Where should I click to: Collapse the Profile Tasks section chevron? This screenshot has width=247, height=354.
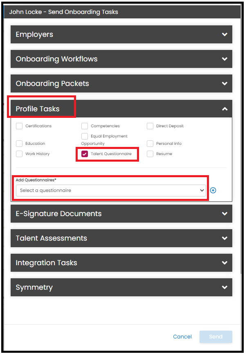coord(225,109)
